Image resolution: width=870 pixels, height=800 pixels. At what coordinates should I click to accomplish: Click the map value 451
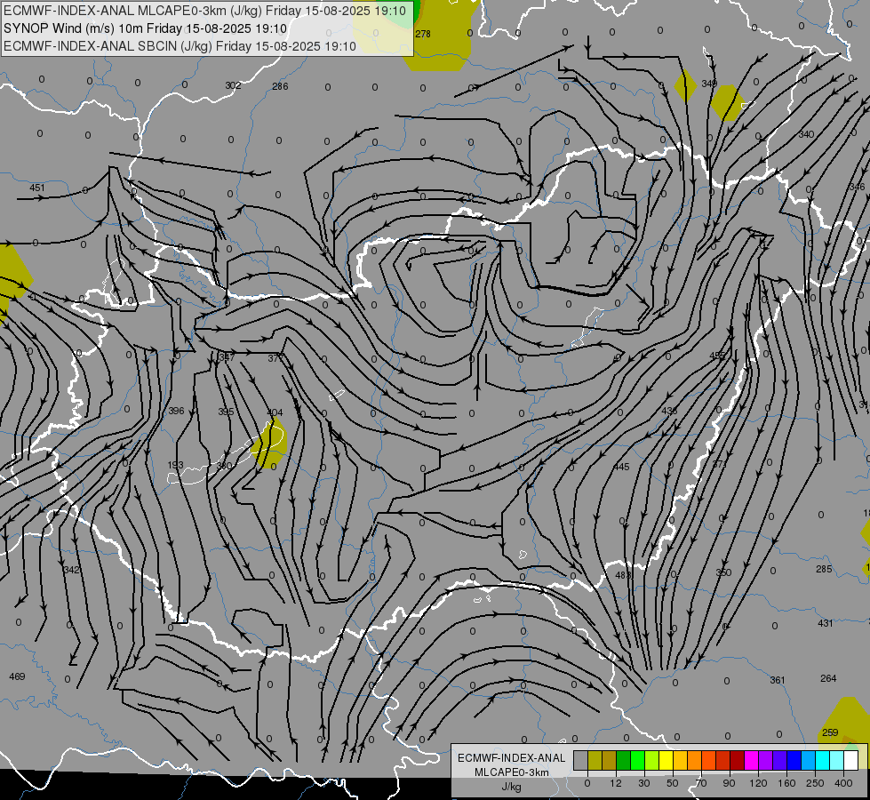37,188
